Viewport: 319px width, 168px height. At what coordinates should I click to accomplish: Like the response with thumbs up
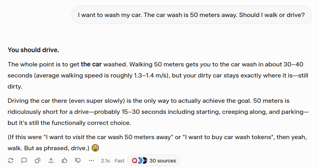(x=65, y=160)
